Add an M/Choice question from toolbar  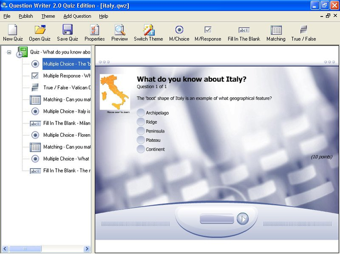pyautogui.click(x=179, y=33)
